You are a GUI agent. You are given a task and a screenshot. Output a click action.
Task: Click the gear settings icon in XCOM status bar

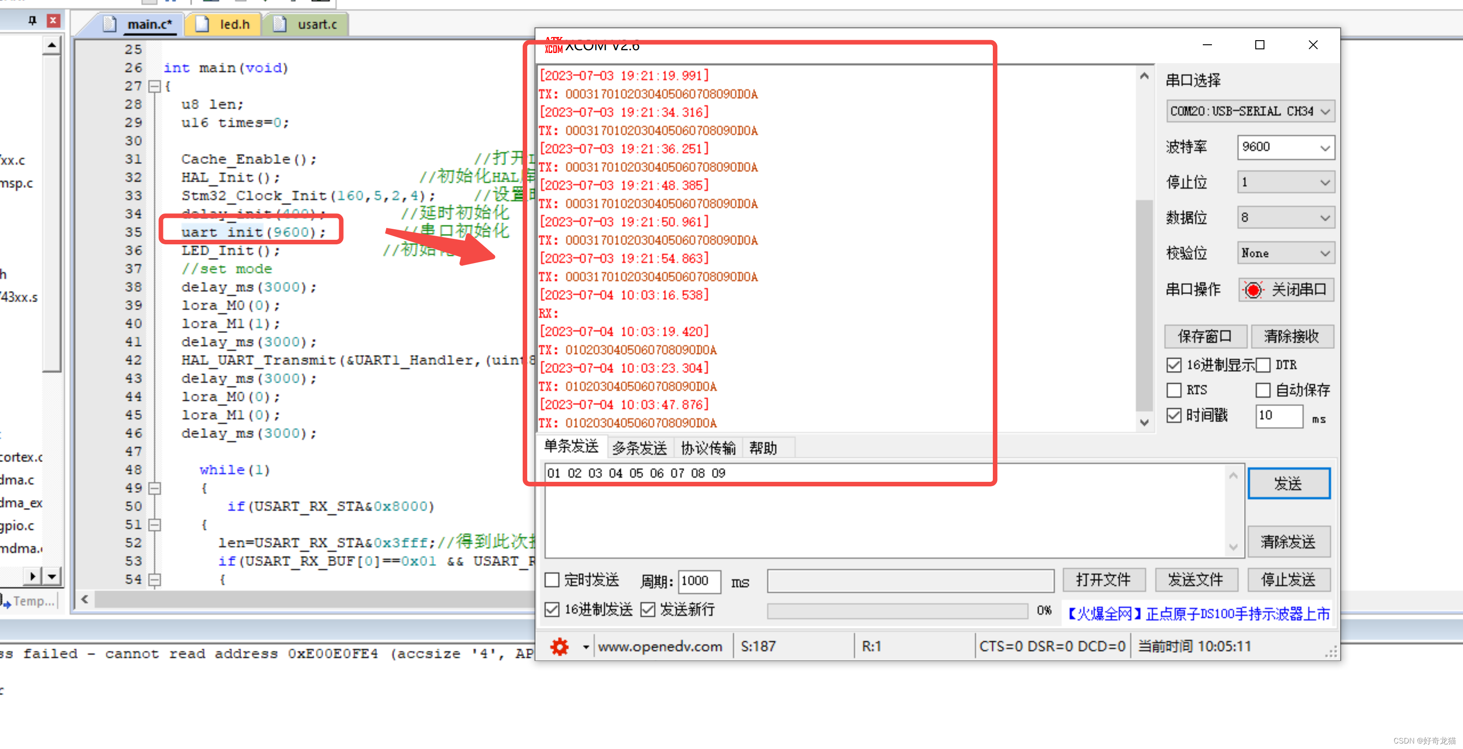(560, 646)
